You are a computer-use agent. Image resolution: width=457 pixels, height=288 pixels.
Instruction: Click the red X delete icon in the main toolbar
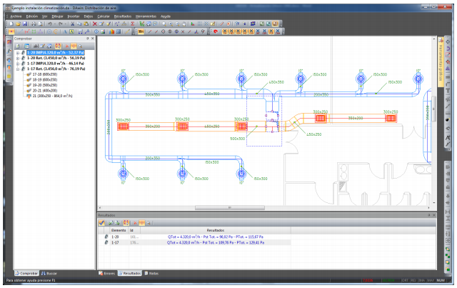[94, 24]
